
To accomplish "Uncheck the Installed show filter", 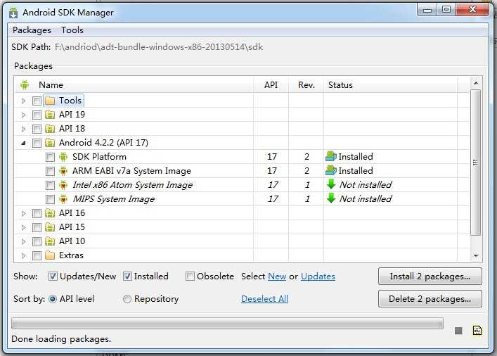I will [x=127, y=276].
